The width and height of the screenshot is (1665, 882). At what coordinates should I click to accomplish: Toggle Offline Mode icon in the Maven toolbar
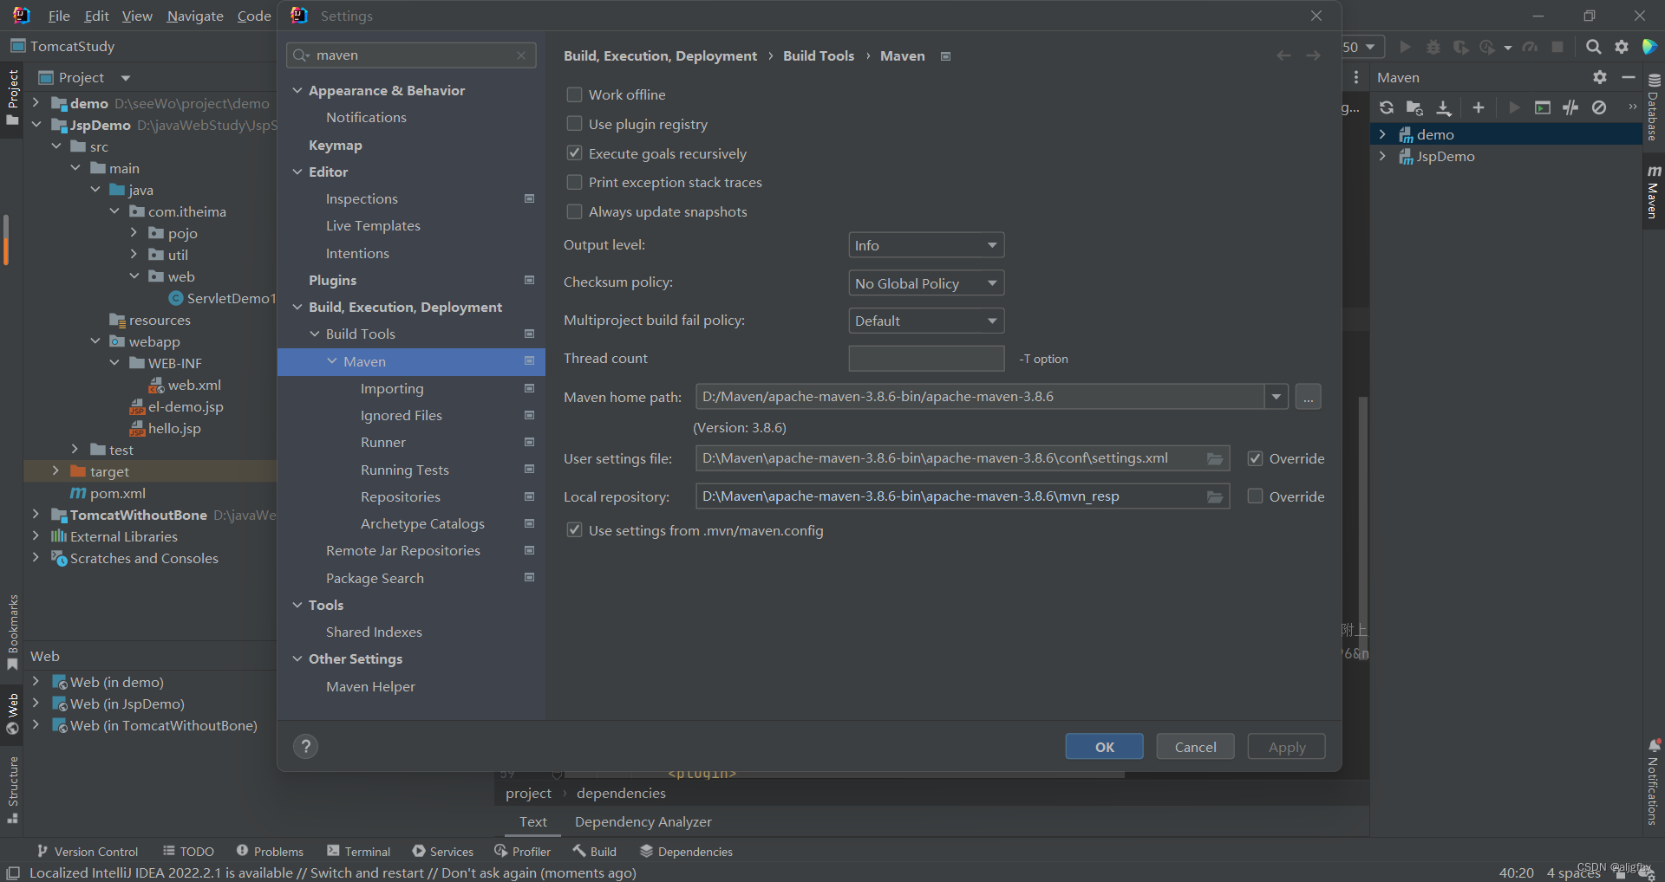(1570, 107)
